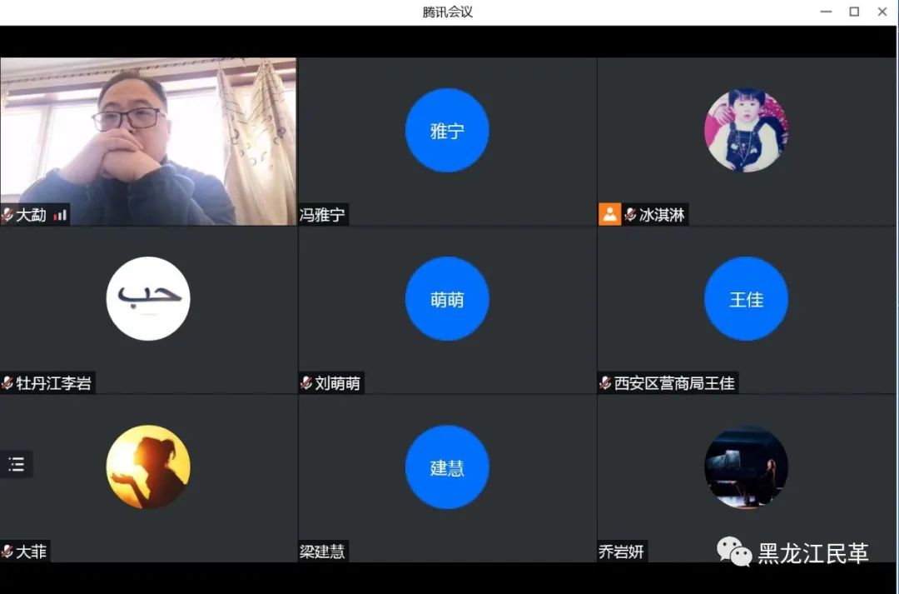Click the muted microphone icon beside 大勐
899x594 pixels.
(7, 215)
